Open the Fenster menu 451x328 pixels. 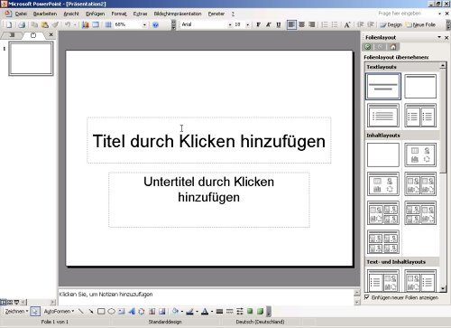click(216, 14)
